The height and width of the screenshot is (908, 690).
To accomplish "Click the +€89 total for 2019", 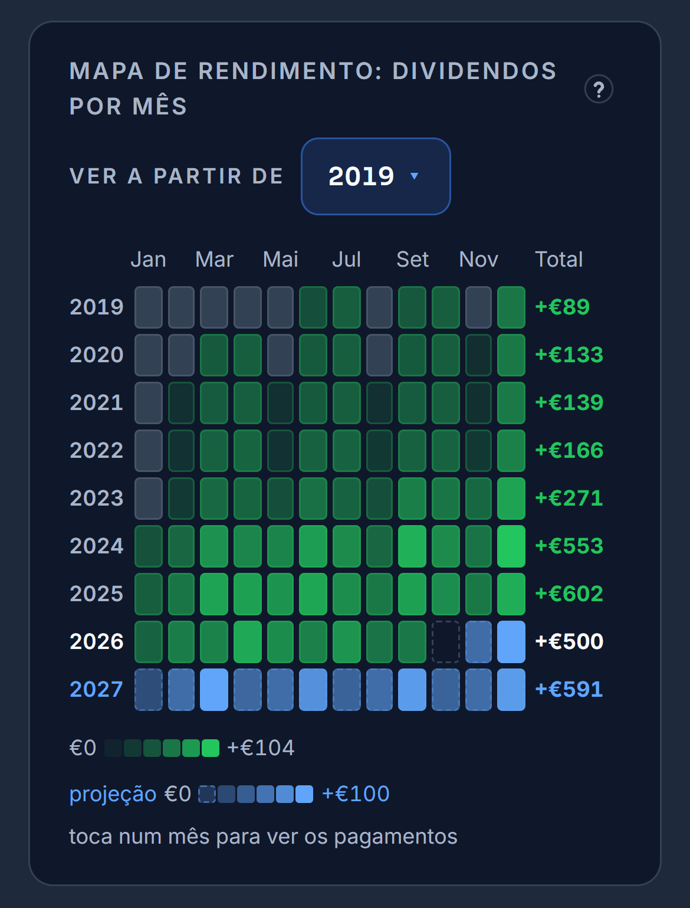I will [562, 307].
